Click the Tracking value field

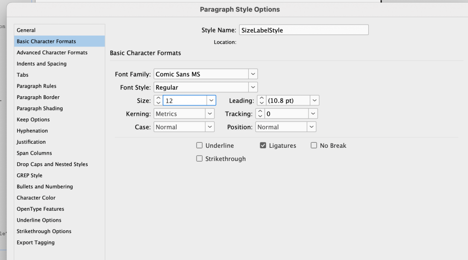(286, 114)
